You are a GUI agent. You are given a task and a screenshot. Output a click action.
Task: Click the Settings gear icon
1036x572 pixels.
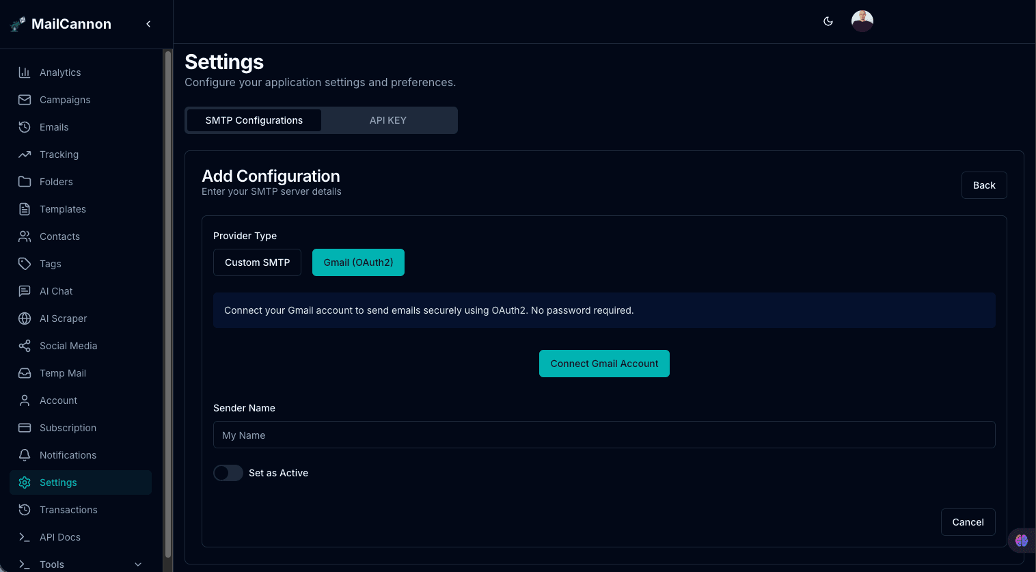click(x=25, y=482)
